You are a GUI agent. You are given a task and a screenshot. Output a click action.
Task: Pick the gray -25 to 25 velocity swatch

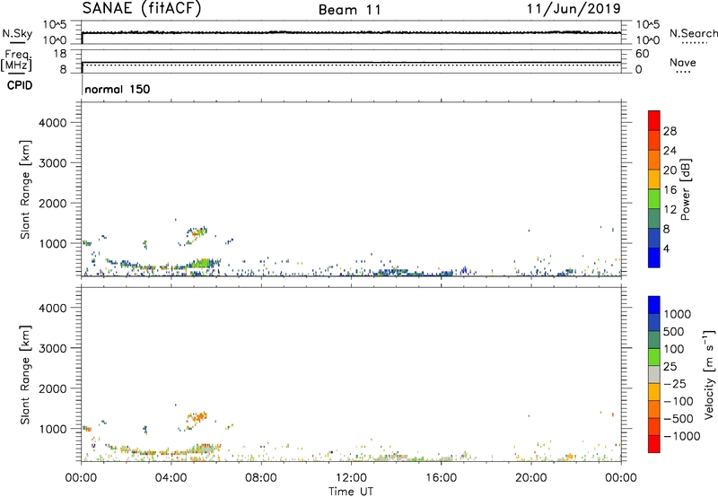[x=654, y=374]
